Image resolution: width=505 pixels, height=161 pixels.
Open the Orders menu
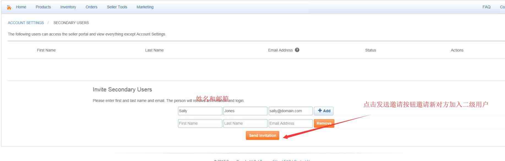(x=91, y=7)
